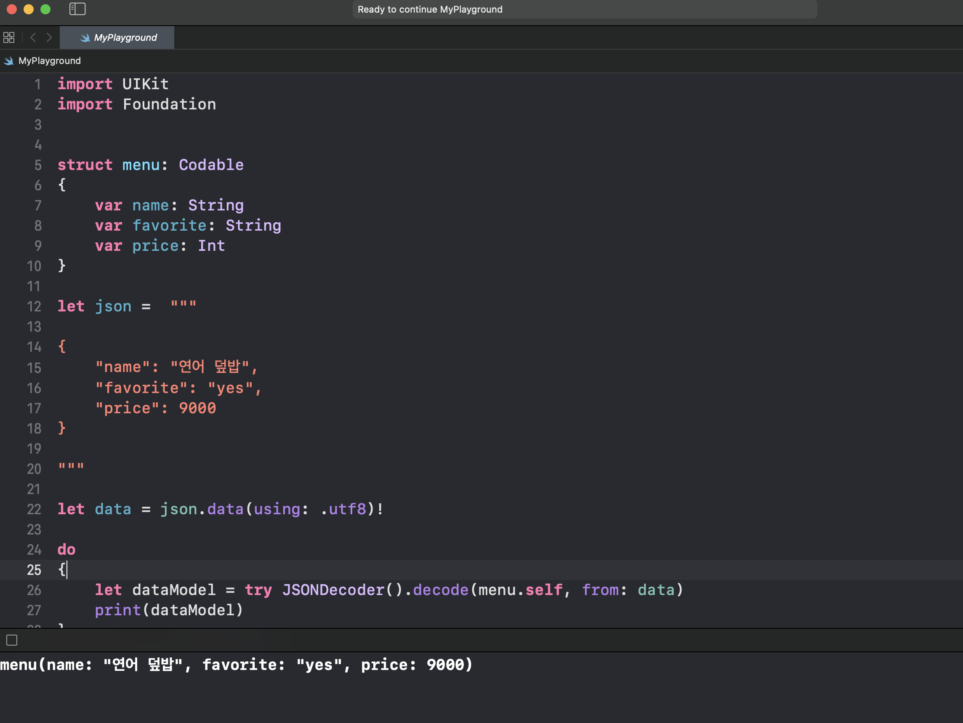Viewport: 963px width, 723px height.
Task: Click the Codable keyword on line 5
Action: click(211, 165)
